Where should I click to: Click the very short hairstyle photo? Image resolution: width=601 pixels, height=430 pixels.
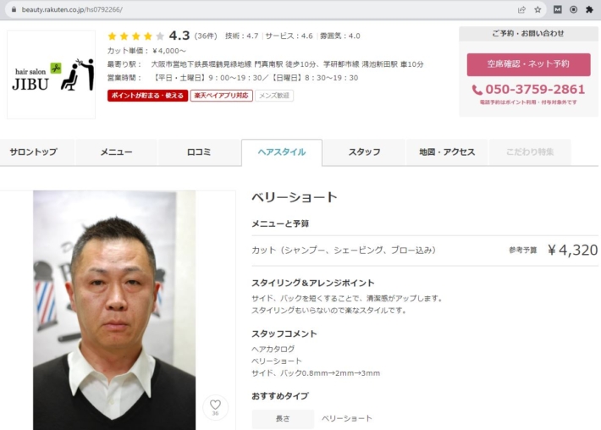[114, 310]
